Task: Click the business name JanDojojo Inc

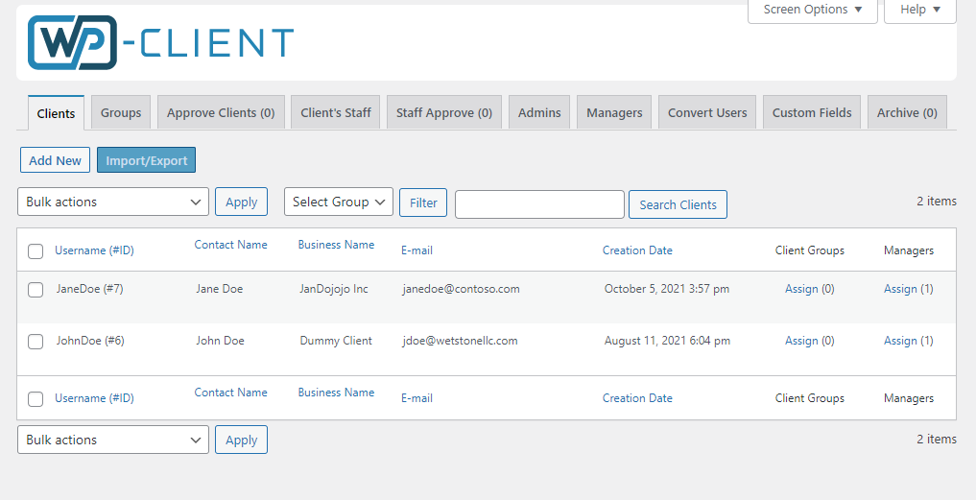Action: pyautogui.click(x=334, y=289)
